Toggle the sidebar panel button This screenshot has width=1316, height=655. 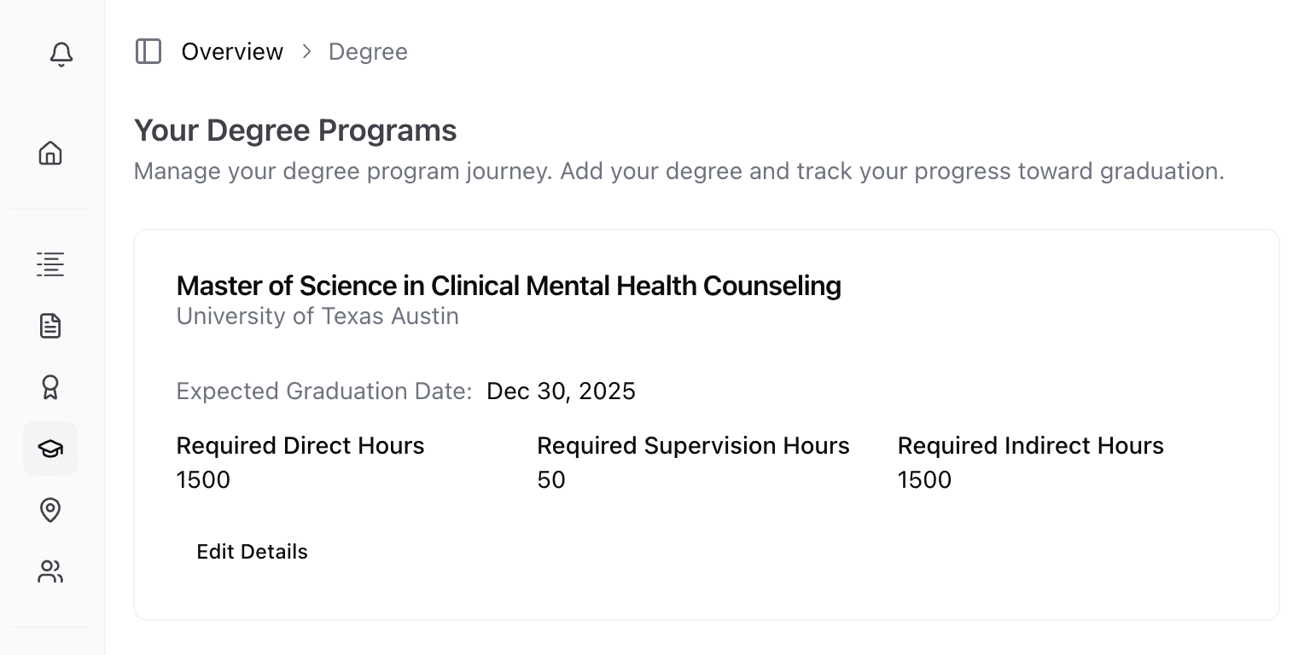148,51
